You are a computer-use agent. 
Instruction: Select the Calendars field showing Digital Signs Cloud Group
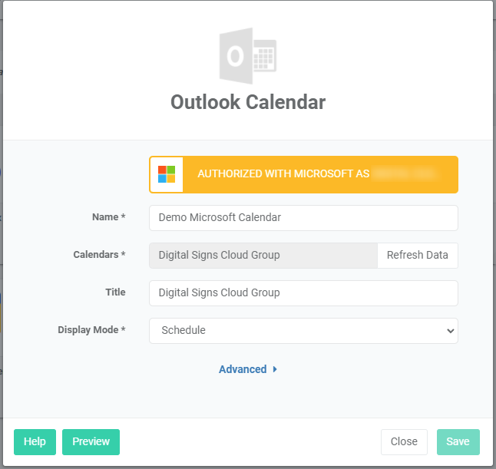click(x=263, y=256)
